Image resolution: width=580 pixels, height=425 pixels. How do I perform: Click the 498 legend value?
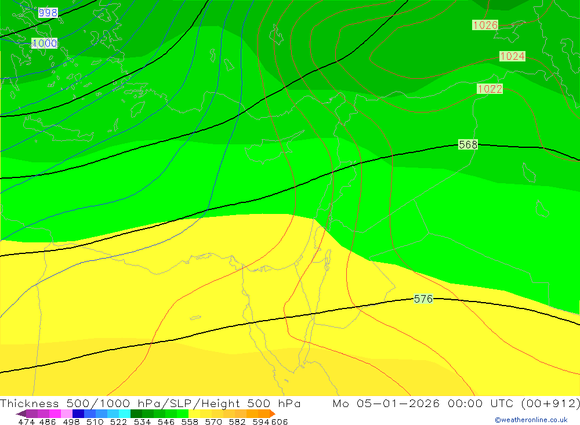(x=71, y=422)
